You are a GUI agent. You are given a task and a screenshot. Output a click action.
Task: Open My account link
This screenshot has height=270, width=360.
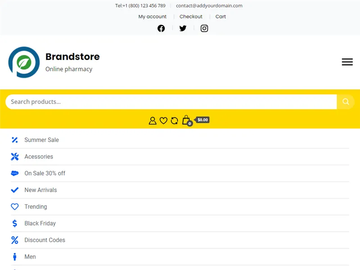click(152, 17)
